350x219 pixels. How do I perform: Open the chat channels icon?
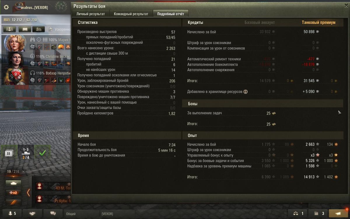click(x=53, y=213)
